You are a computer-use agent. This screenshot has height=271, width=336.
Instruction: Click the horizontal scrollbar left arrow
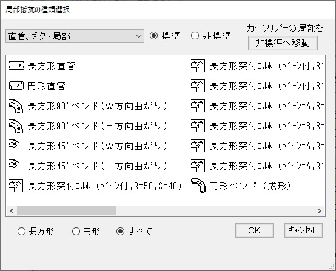point(12,211)
